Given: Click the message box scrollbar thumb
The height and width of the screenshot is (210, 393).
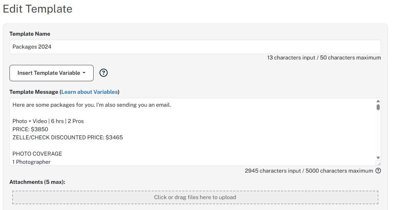Looking at the screenshot, I should click(378, 107).
